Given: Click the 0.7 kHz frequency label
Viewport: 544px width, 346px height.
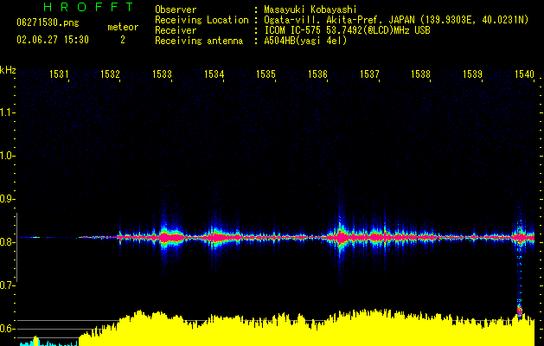Looking at the screenshot, I should 7,285.
